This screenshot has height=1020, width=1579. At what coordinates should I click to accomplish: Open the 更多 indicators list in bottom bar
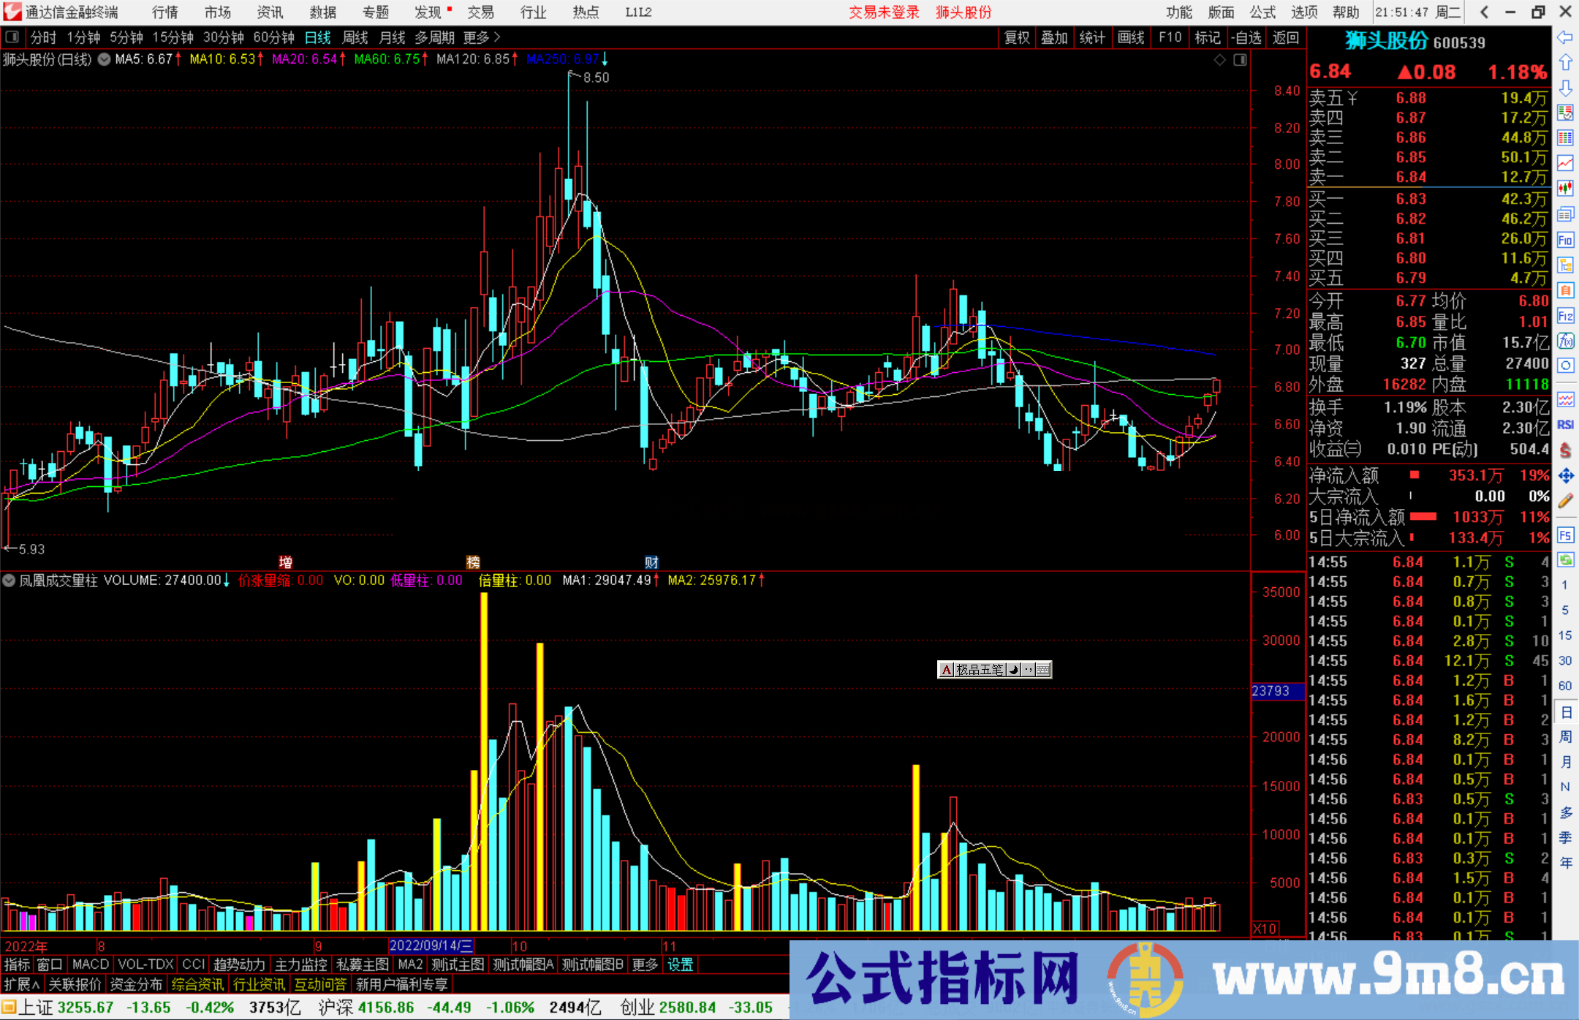pos(645,964)
